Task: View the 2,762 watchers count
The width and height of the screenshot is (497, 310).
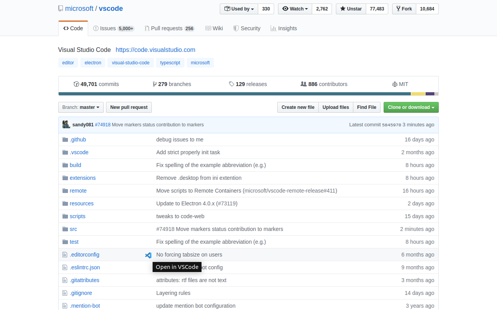Action: pyautogui.click(x=322, y=9)
